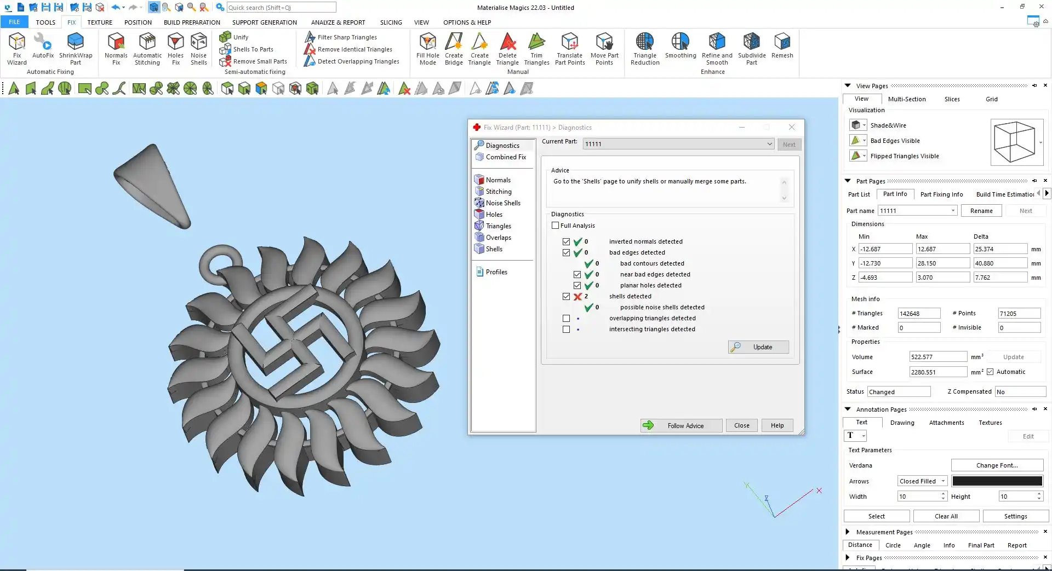
Task: Select Shells in the Fix Wizard list
Action: (494, 249)
